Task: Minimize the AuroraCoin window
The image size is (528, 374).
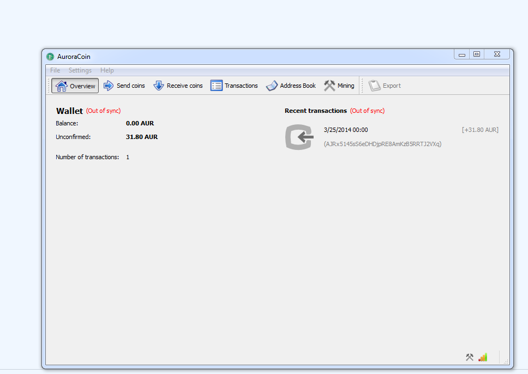Action: pyautogui.click(x=461, y=54)
